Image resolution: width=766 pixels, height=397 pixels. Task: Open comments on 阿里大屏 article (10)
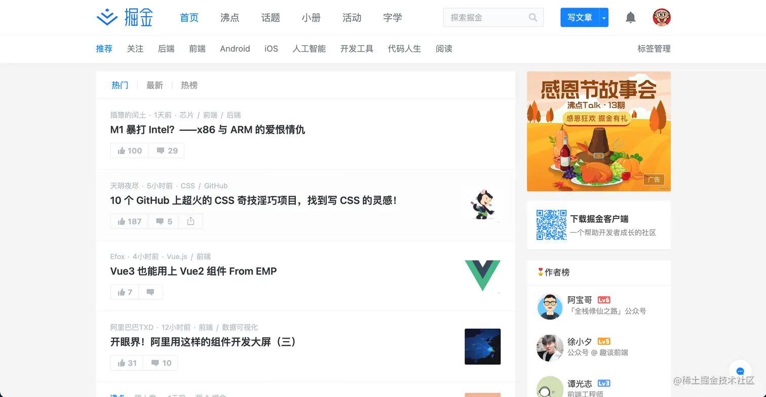click(x=161, y=363)
